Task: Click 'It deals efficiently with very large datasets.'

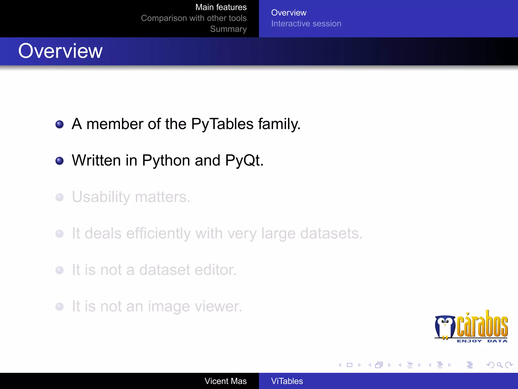Action: click(217, 234)
